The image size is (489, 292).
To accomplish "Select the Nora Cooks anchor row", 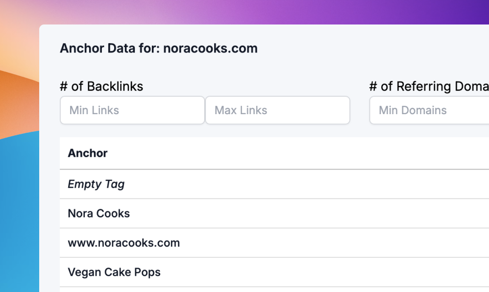I will point(99,214).
